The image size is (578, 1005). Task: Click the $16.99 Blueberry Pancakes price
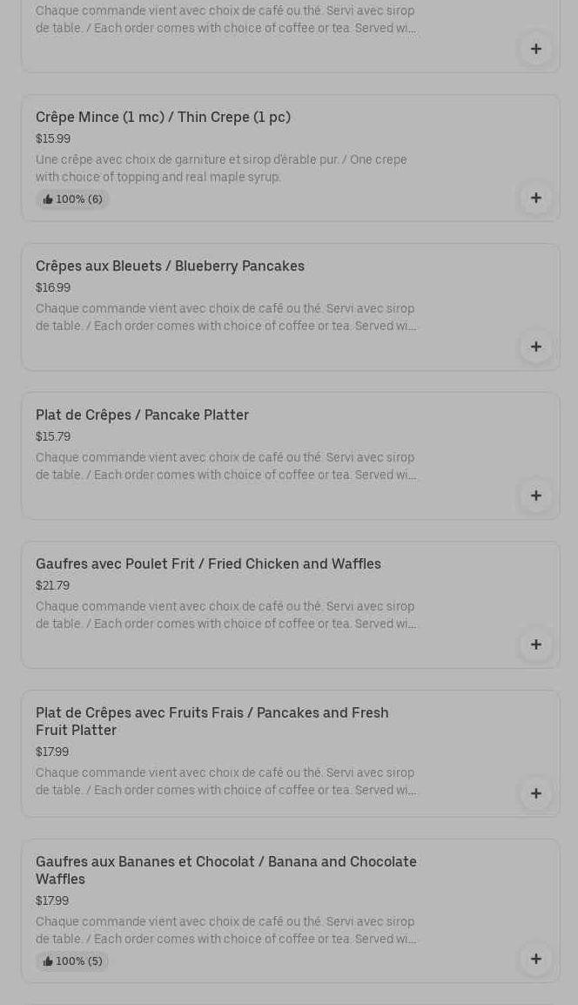[53, 288]
